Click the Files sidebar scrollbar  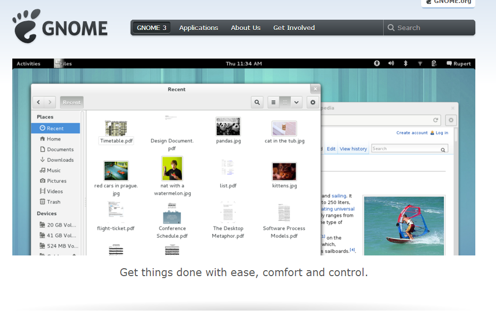[x=82, y=183]
